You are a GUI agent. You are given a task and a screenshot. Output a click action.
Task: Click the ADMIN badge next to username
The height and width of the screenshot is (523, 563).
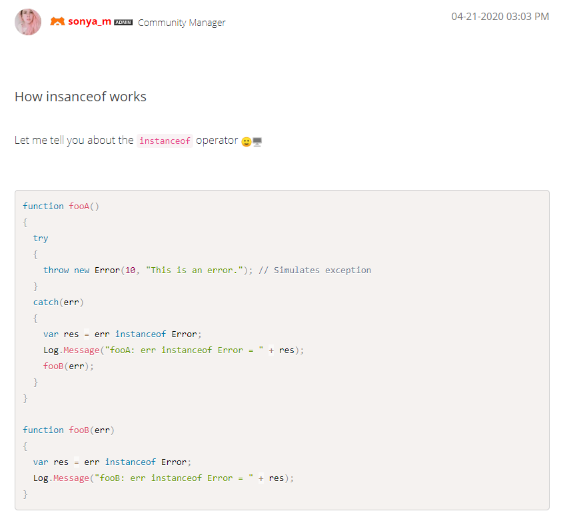pos(123,23)
